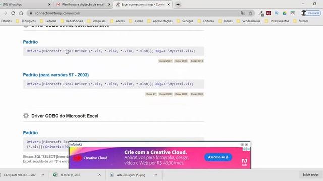This screenshot has width=323, height=181.
Task: Open the Icones bookmark folder
Action: coord(226,21)
